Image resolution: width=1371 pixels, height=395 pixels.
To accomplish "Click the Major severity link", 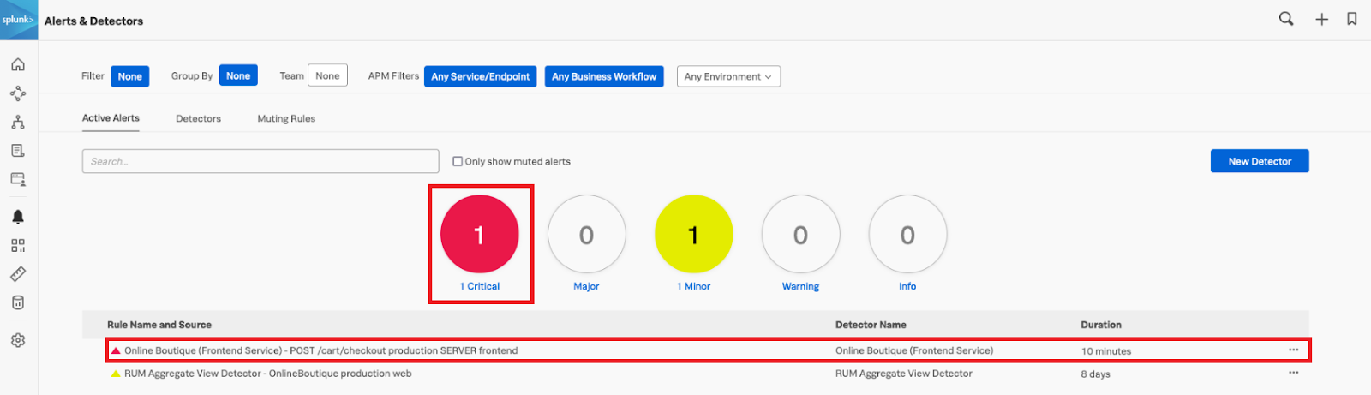I will coord(586,286).
